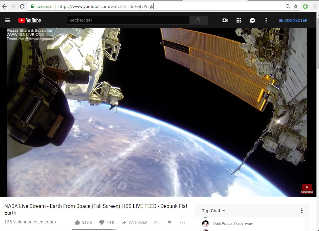The width and height of the screenshot is (319, 231).
Task: Click Debi Prasad Dash's chat avatar
Action: pos(206,223)
